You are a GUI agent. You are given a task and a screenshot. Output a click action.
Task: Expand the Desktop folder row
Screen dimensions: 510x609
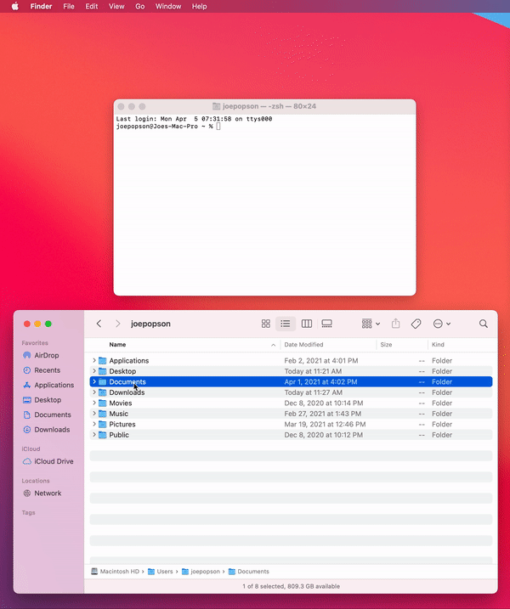point(94,371)
